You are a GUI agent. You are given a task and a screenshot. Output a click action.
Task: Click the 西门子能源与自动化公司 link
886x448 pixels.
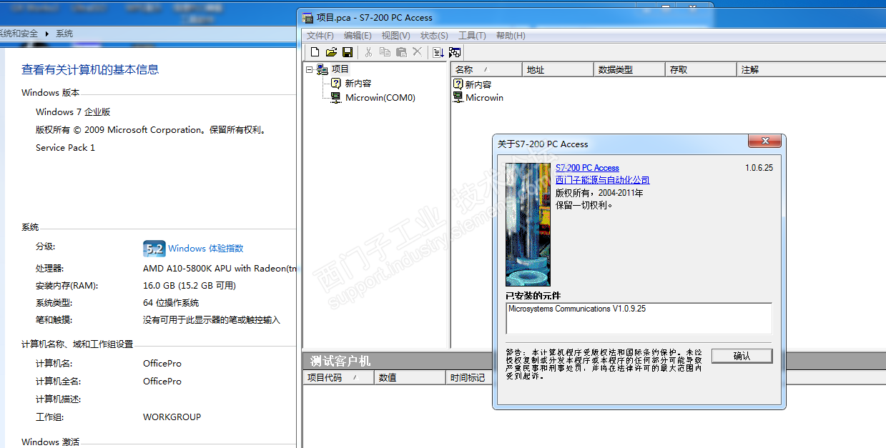point(603,180)
